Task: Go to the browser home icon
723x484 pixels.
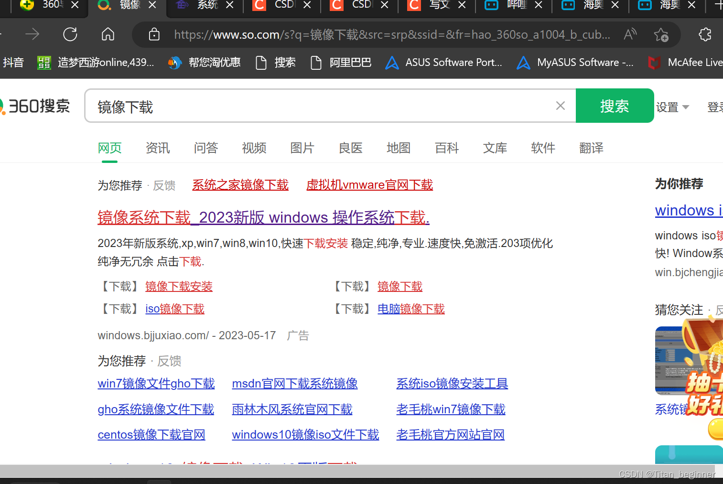Action: pos(108,34)
